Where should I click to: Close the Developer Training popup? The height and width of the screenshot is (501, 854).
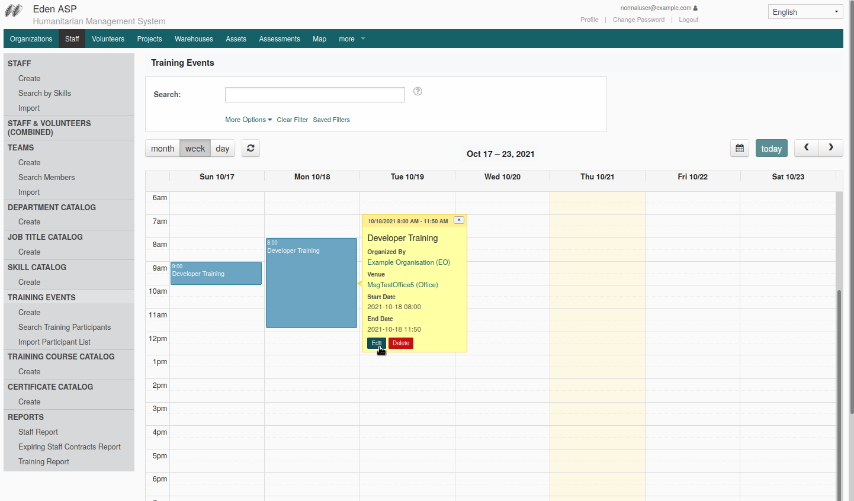point(459,220)
